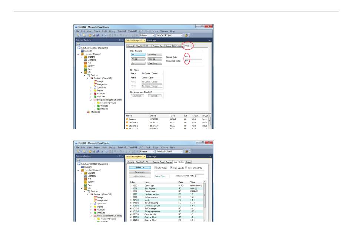Image resolution: width=352 pixels, height=246 pixels.
Task: Select 'Software version' row in CoE list
Action: [x=167, y=197]
